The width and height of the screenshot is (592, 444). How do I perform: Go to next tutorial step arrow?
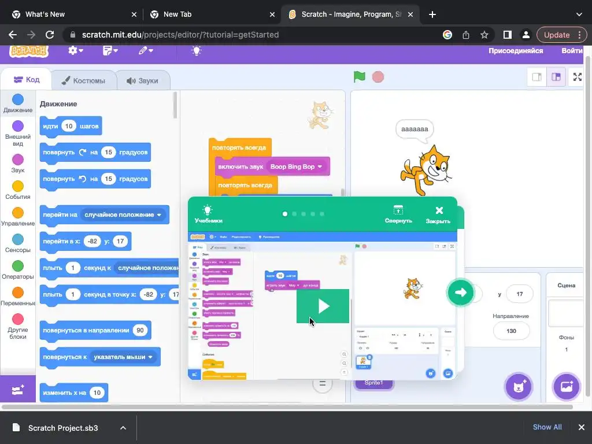pyautogui.click(x=460, y=292)
